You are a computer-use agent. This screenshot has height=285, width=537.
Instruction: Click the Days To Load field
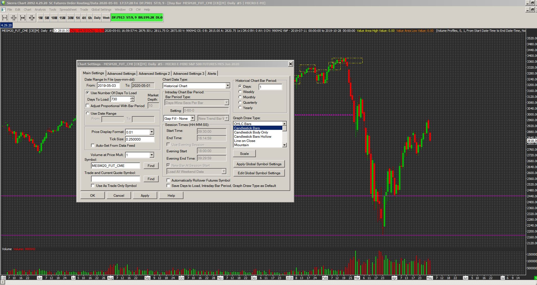(x=120, y=99)
